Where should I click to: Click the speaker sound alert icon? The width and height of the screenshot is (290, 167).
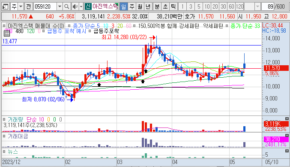(x=75, y=7)
